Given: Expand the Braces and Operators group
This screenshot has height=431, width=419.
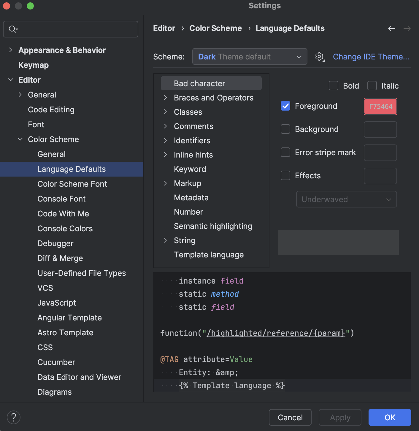Looking at the screenshot, I should [166, 97].
